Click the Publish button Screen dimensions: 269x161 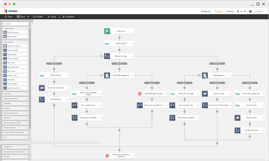pos(38,16)
